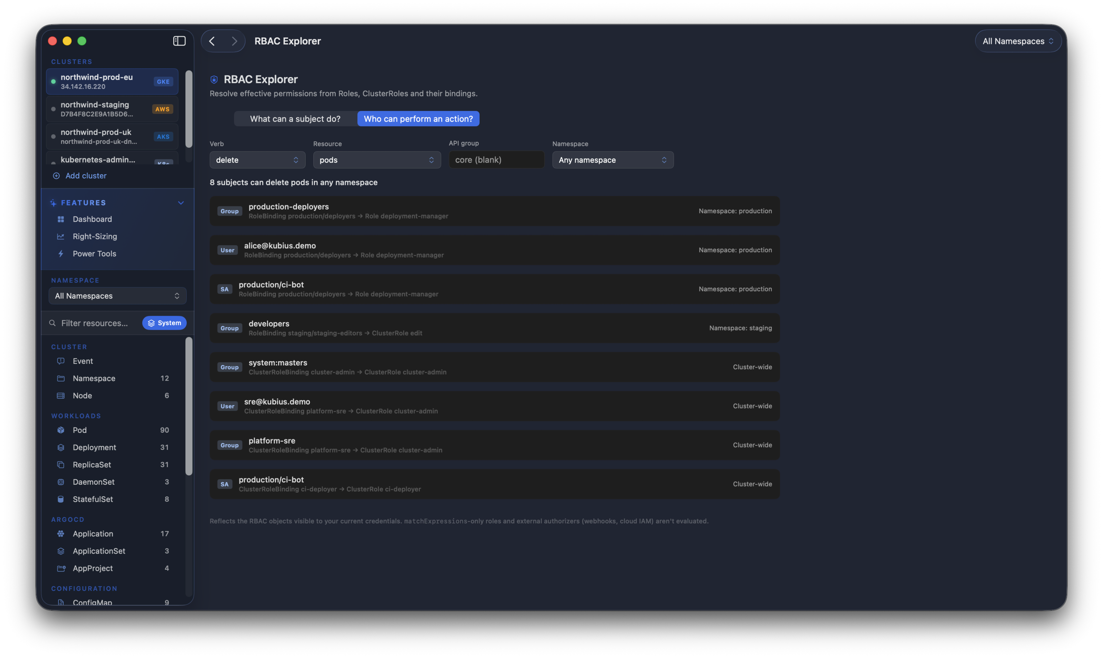The height and width of the screenshot is (658, 1103).
Task: Click the RBAC Explorer shield icon
Action: click(214, 80)
